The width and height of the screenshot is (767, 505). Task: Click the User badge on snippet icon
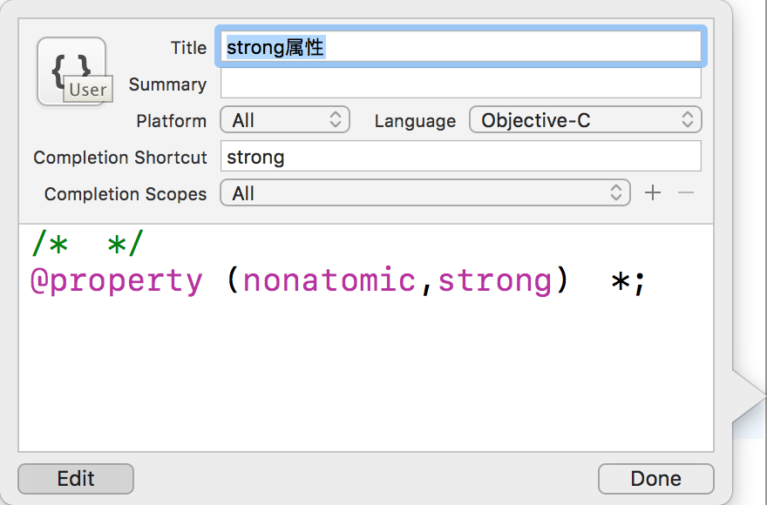point(88,89)
